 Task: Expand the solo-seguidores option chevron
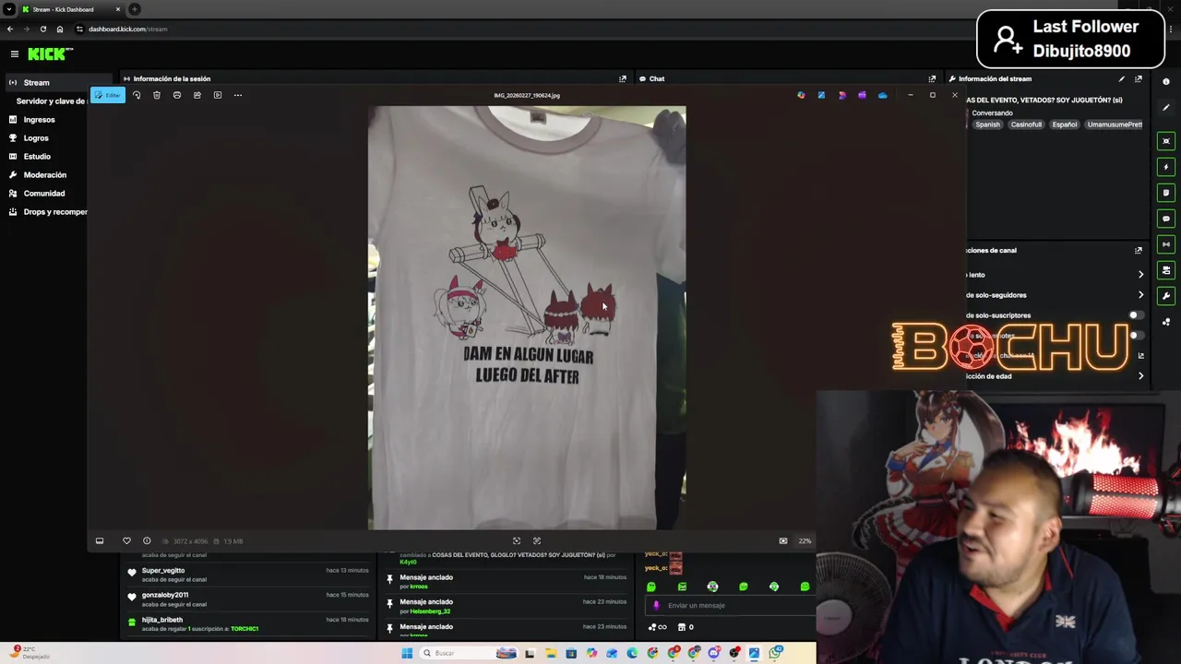1140,295
